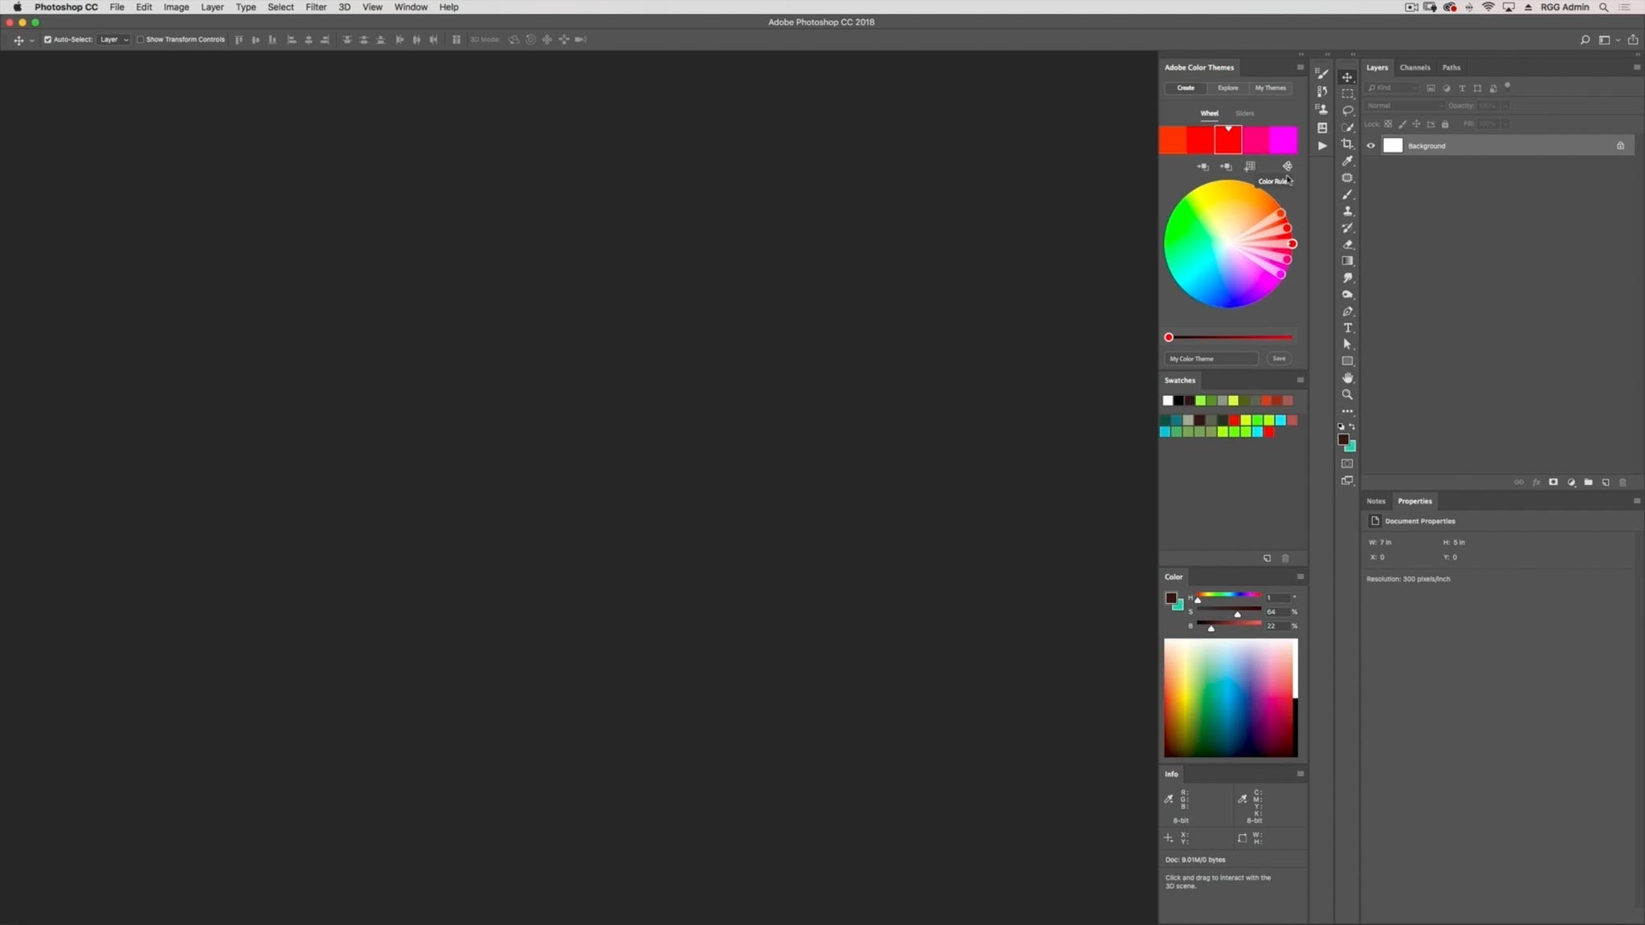Select the white swatch in Swatches panel

(1166, 400)
